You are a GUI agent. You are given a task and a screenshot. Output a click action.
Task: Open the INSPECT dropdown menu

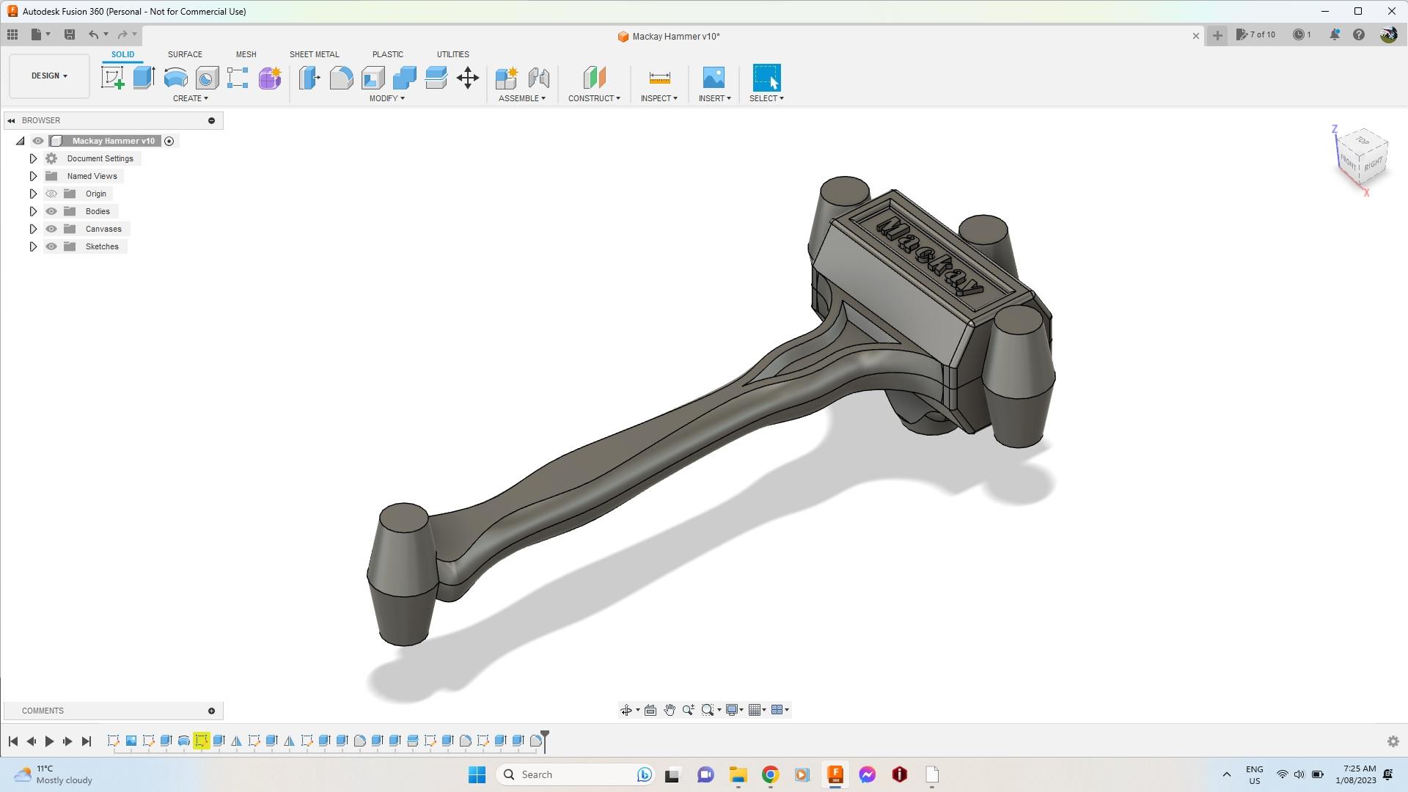659,98
